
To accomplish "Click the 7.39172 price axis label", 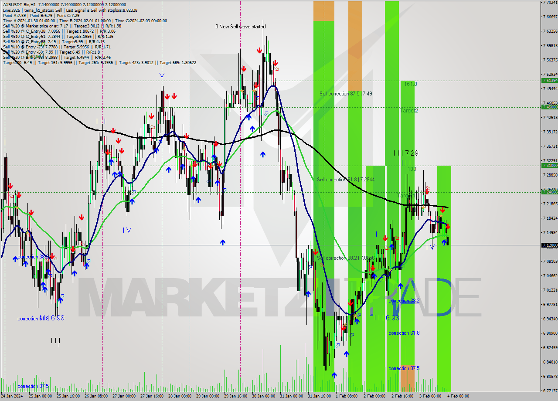I will (x=550, y=132).
